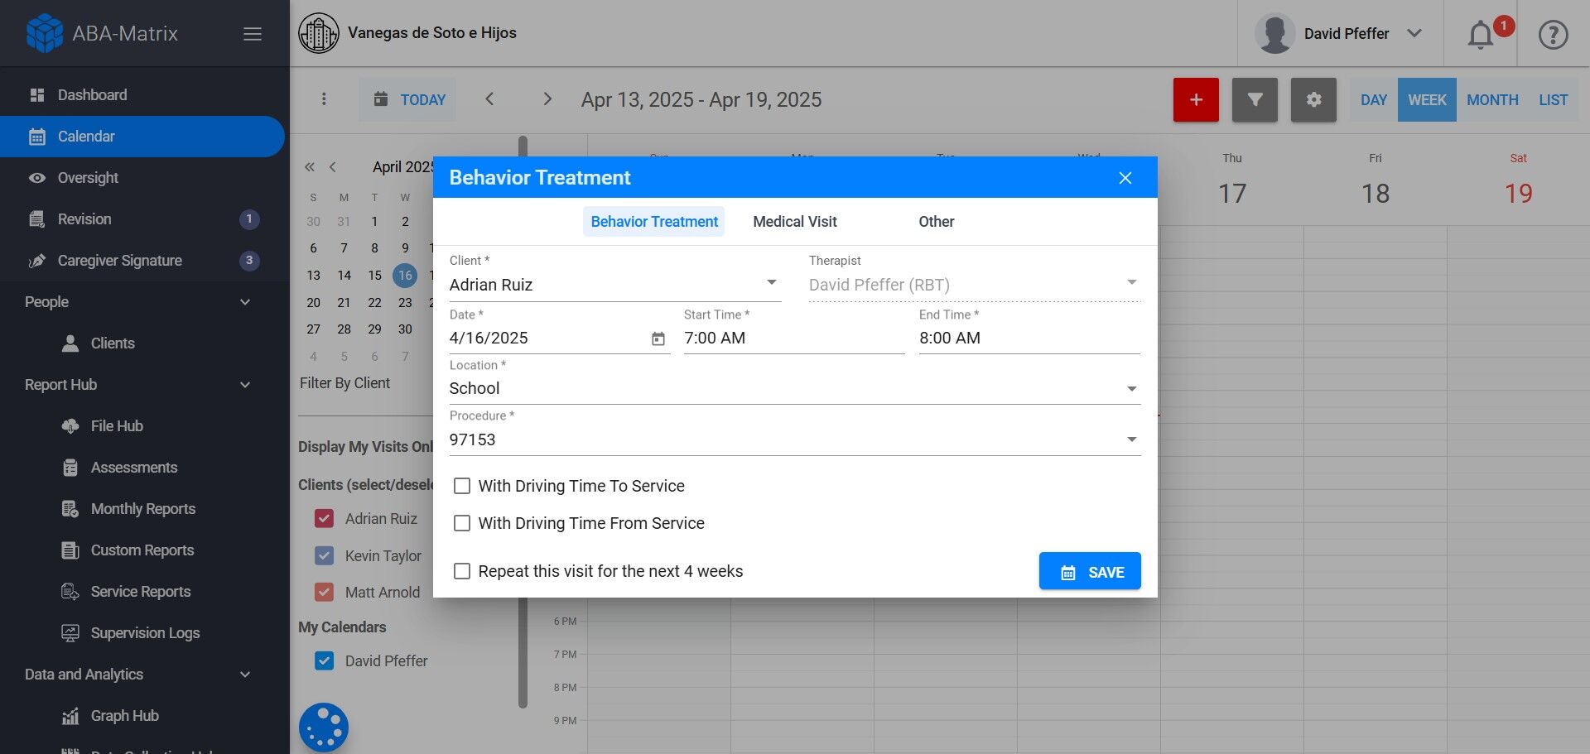Go to next week arrow
This screenshot has height=754, width=1590.
click(x=547, y=99)
